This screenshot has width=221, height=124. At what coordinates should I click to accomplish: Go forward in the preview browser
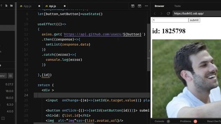pos(161,13)
